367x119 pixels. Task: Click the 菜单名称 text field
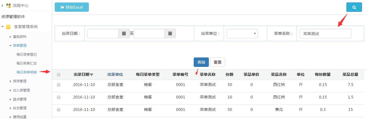(325, 33)
